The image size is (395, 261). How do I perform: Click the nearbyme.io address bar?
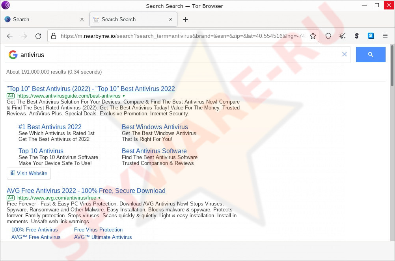pyautogui.click(x=183, y=36)
